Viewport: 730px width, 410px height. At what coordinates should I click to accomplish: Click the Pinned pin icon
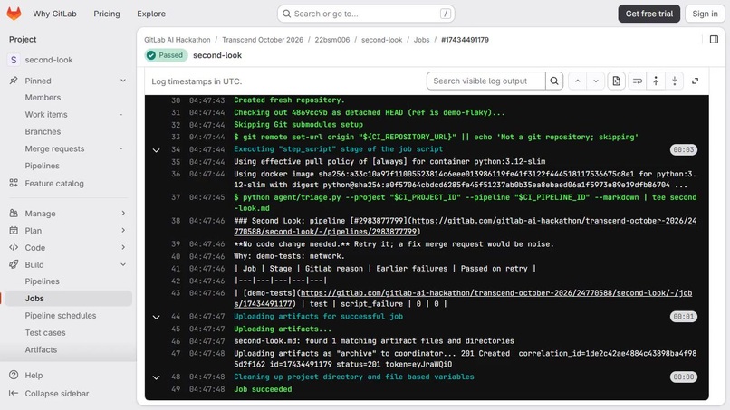pos(14,81)
